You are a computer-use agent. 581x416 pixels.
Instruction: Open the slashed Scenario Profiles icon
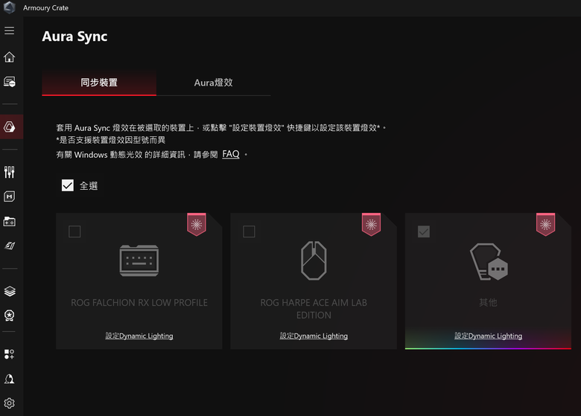pos(9,246)
